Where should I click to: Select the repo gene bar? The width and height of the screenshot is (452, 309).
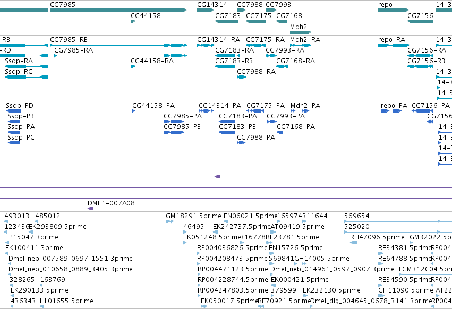[x=394, y=10]
